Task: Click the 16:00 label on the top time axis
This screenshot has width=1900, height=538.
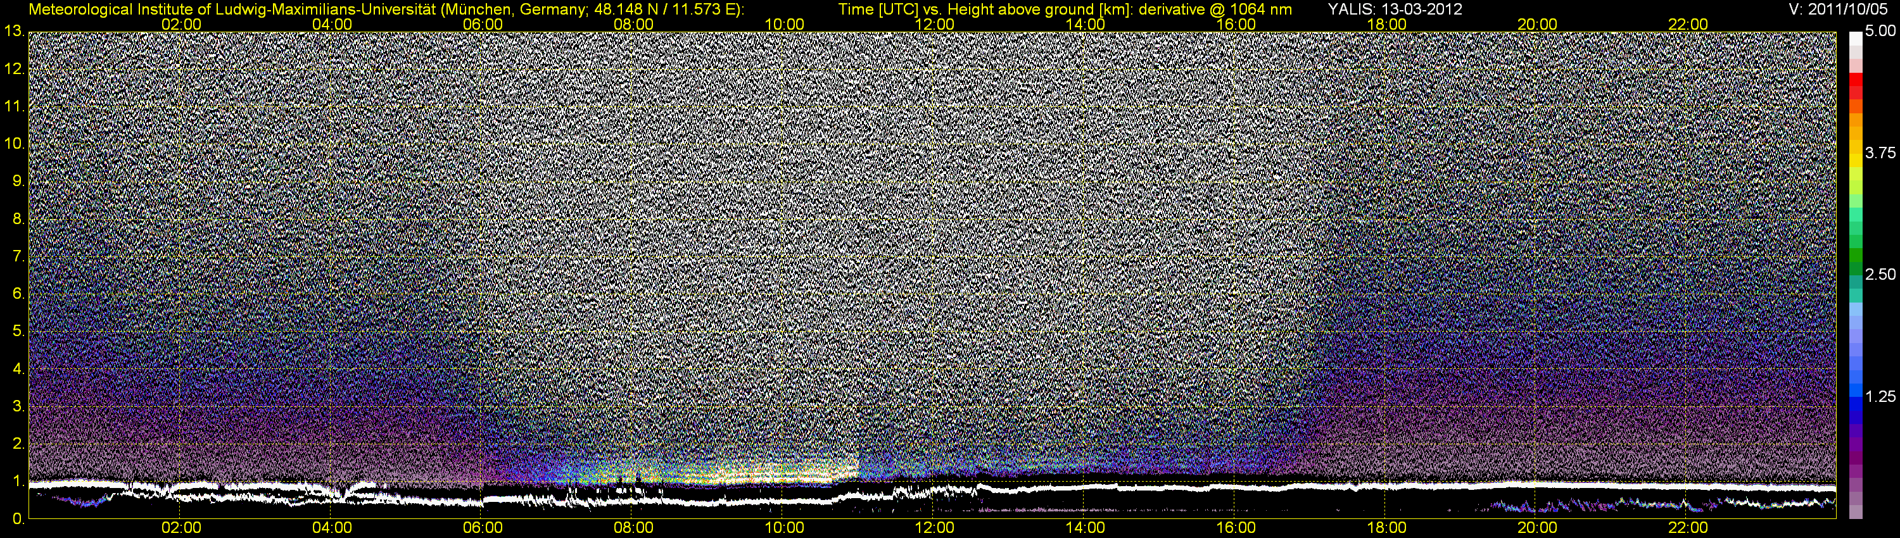Action: (1236, 24)
